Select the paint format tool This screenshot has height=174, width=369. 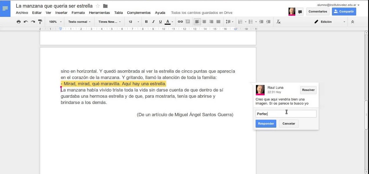coord(40,22)
